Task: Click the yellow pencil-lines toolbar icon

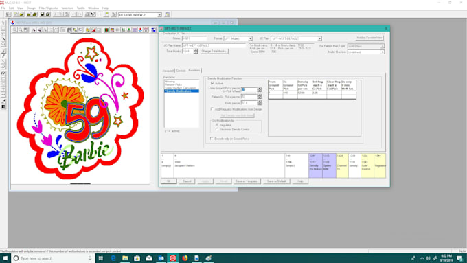Action: pos(88,30)
